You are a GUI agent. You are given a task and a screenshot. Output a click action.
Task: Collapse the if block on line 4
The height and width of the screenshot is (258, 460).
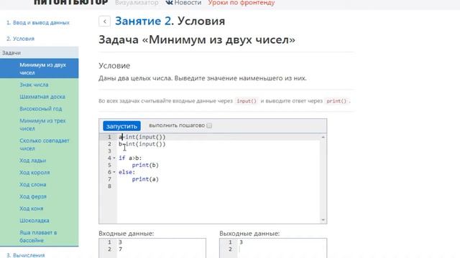pos(114,158)
